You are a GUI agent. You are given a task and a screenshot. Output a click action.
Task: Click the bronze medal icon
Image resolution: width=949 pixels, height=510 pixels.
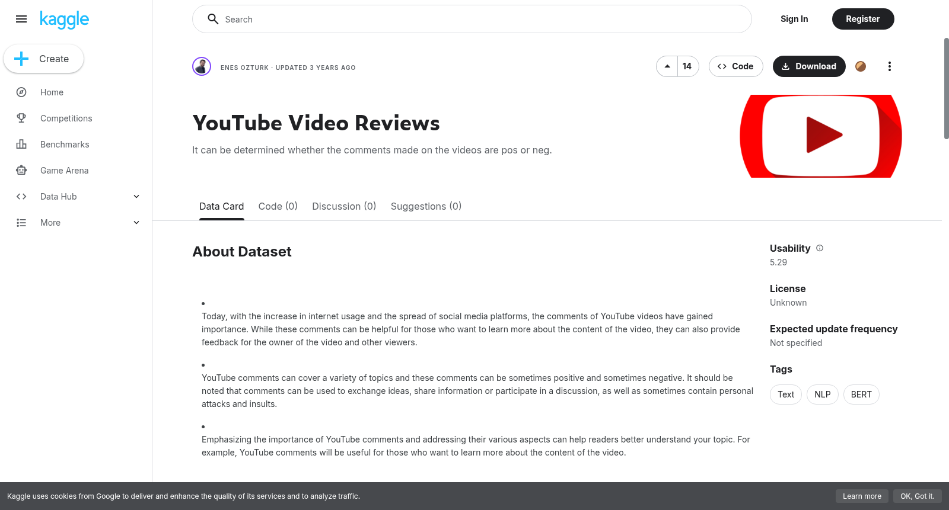tap(861, 66)
